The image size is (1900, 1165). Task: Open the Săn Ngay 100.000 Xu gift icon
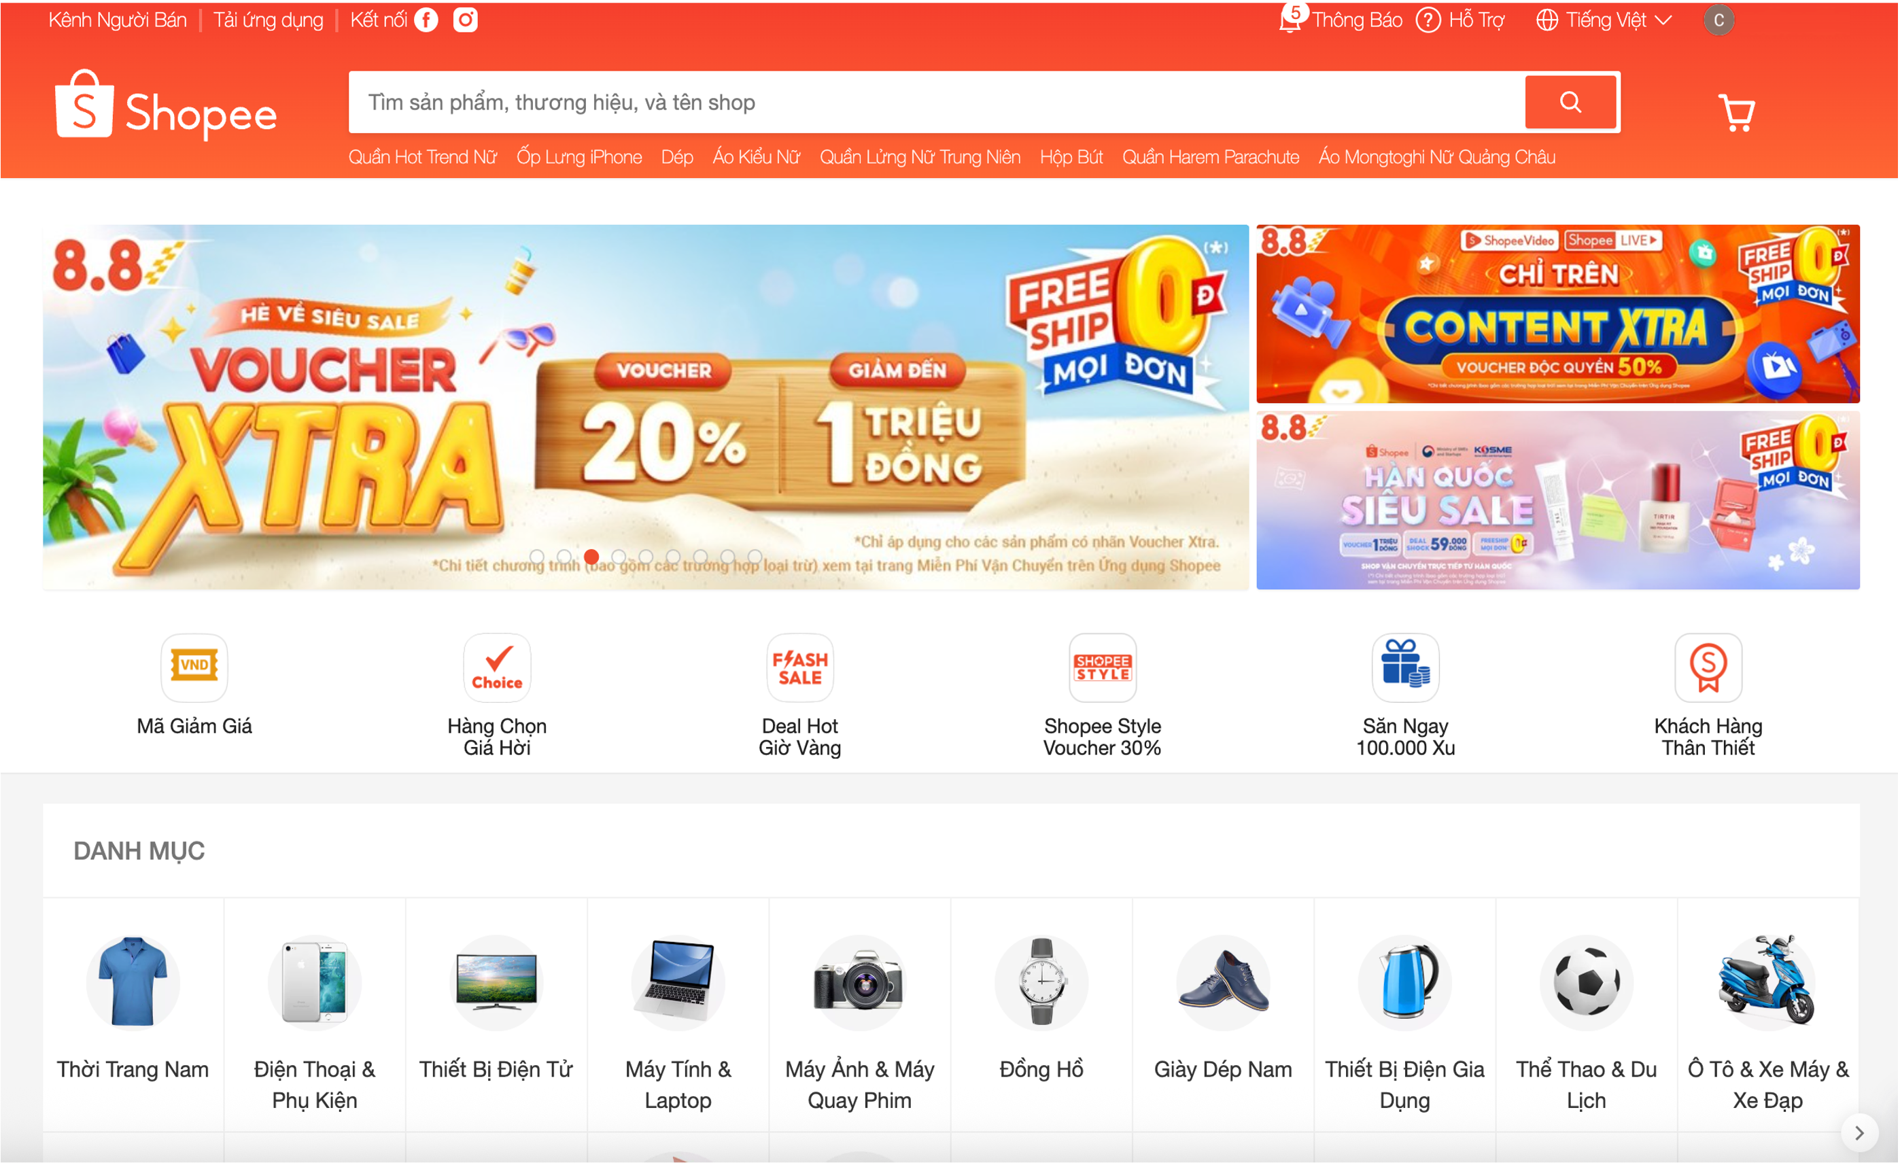click(1405, 667)
